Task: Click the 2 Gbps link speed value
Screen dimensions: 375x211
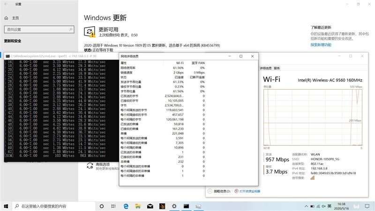Action: 179,73
